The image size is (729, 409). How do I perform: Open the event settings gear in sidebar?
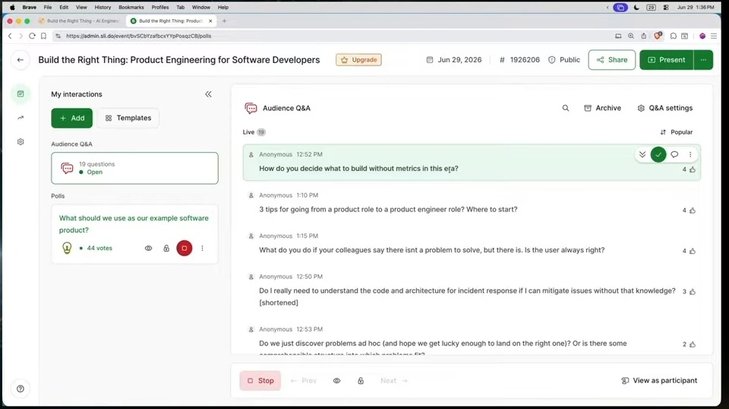(x=21, y=142)
